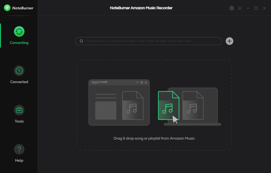Click the NoteBurner logo
Image resolution: width=271 pixels, height=173 pixels.
(19, 8)
